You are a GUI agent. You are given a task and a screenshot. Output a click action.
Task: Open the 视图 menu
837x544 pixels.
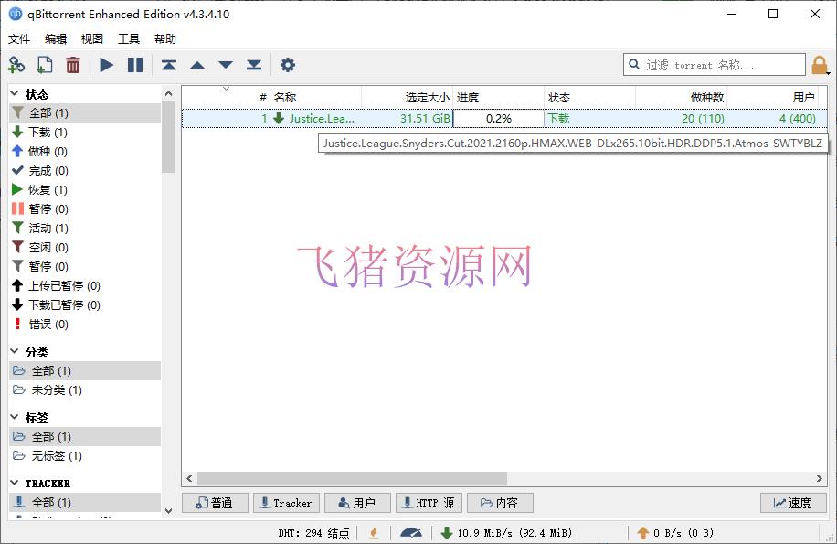tap(91, 39)
